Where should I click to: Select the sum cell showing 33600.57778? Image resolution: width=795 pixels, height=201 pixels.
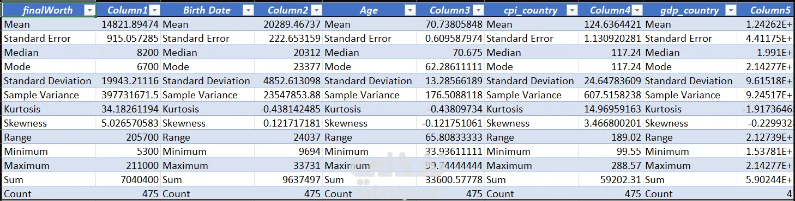click(x=450, y=180)
